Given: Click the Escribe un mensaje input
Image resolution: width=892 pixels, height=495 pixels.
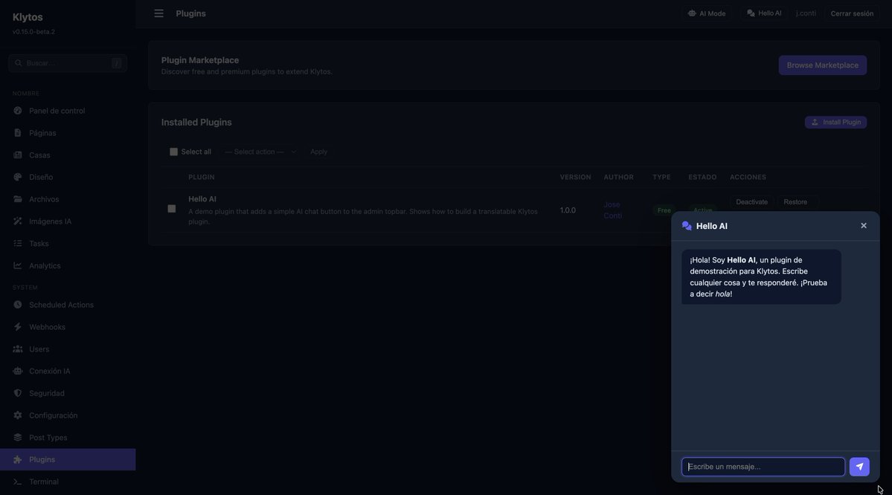Looking at the screenshot, I should 763,467.
